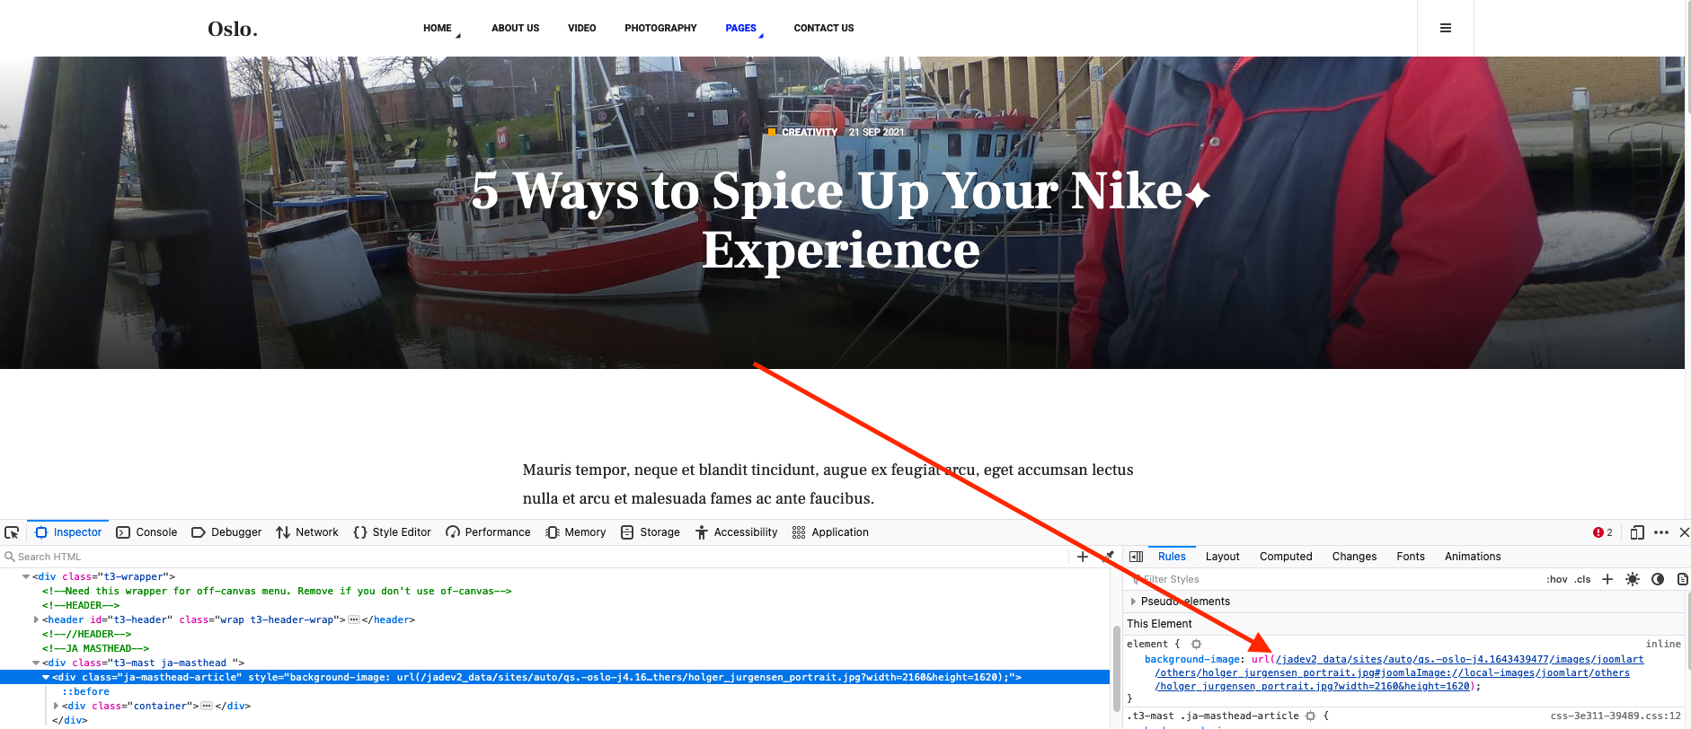The height and width of the screenshot is (729, 1691).
Task: Go to the PHOTOGRAPHY page
Action: click(x=660, y=28)
